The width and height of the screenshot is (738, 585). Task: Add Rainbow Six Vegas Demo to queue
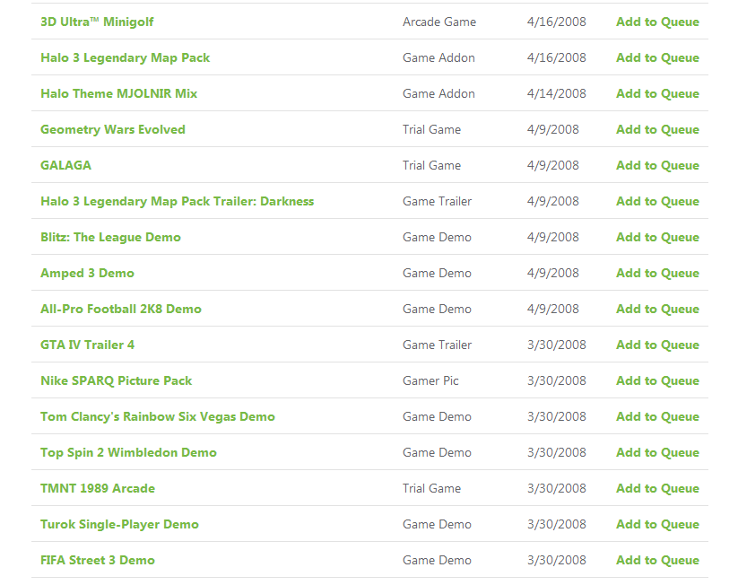point(657,417)
